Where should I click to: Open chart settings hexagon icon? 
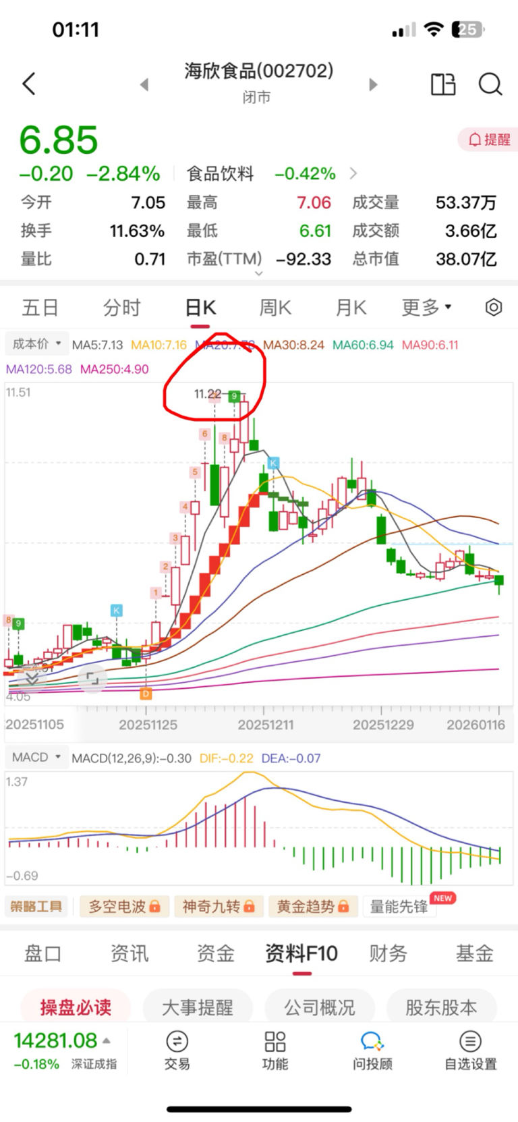[494, 308]
